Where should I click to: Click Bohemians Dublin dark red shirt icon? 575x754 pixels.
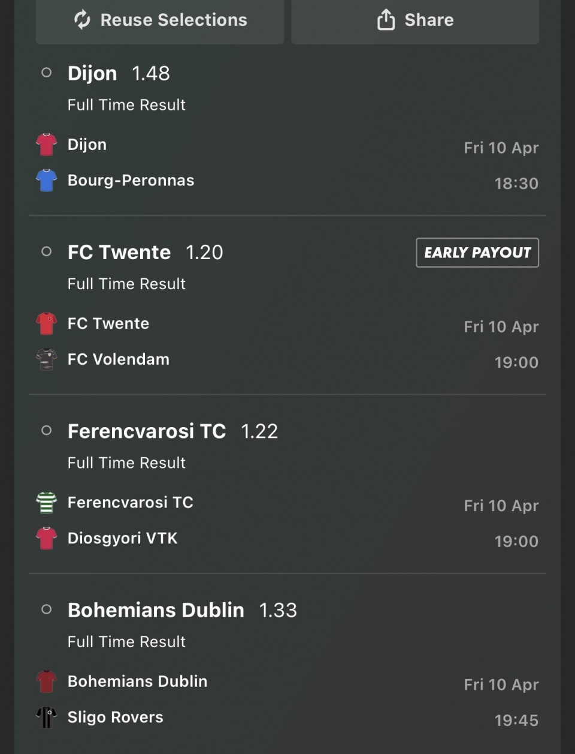click(x=46, y=681)
